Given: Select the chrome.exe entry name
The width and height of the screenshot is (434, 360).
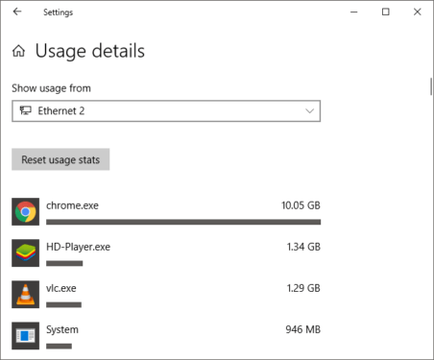Looking at the screenshot, I should [72, 205].
